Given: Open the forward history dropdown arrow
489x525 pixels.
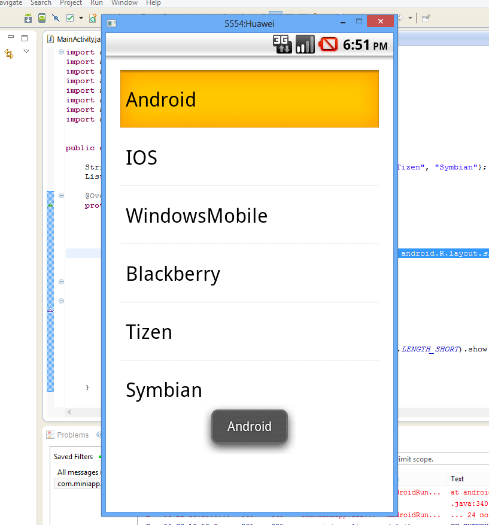Looking at the screenshot, I should pos(411,18).
